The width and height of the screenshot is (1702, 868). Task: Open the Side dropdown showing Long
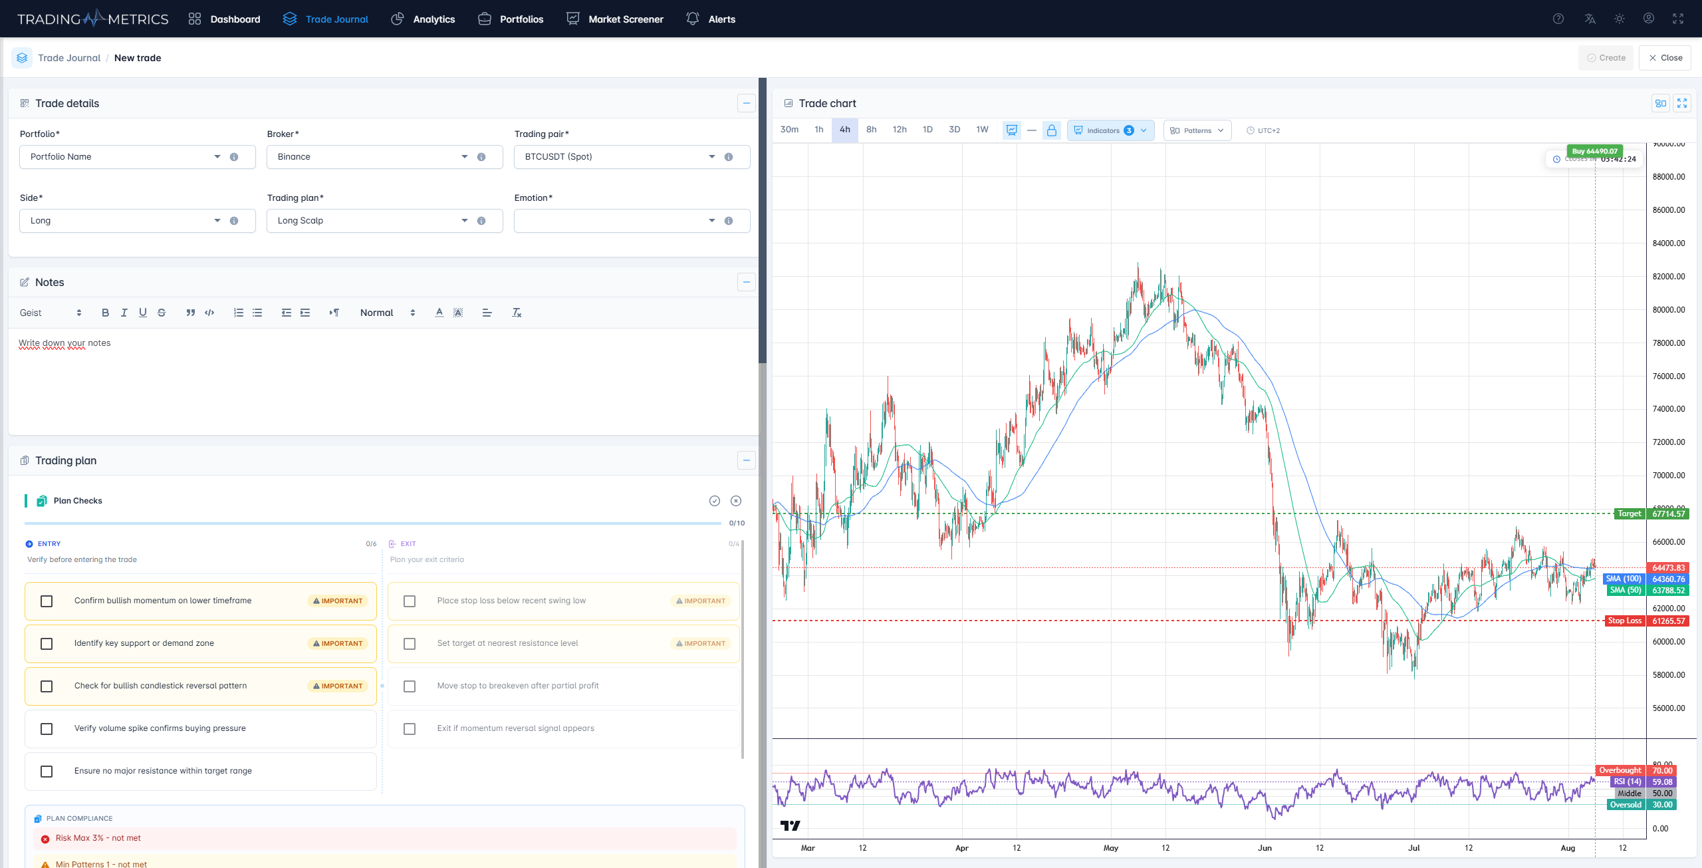coord(138,221)
